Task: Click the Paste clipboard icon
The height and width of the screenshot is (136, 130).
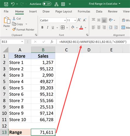Action: [x=7, y=20]
